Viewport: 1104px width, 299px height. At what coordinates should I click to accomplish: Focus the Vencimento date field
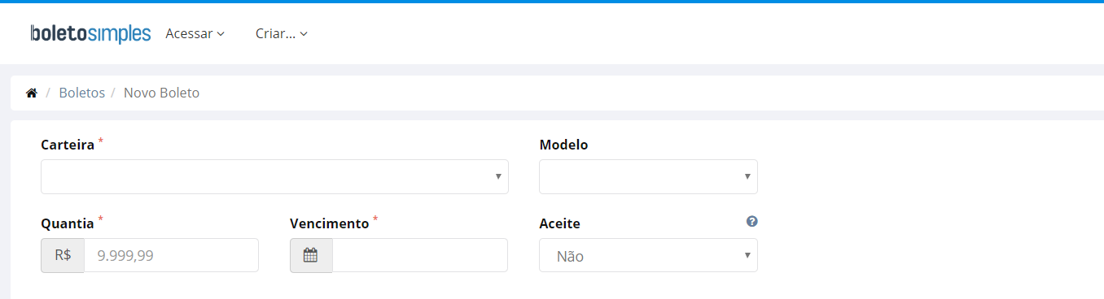click(x=420, y=255)
